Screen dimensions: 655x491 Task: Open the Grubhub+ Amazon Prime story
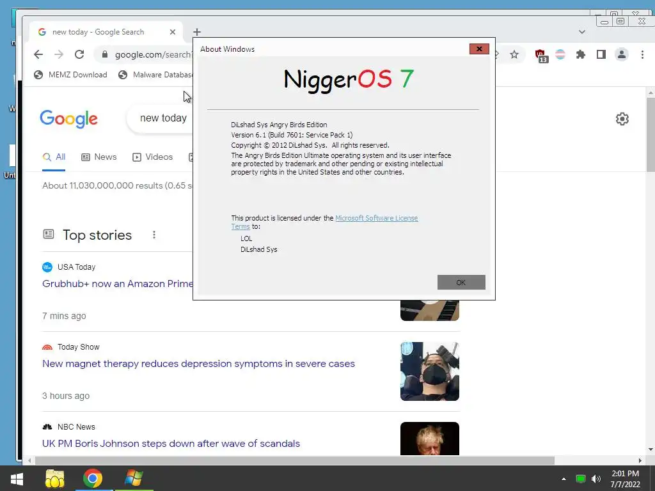pyautogui.click(x=118, y=284)
